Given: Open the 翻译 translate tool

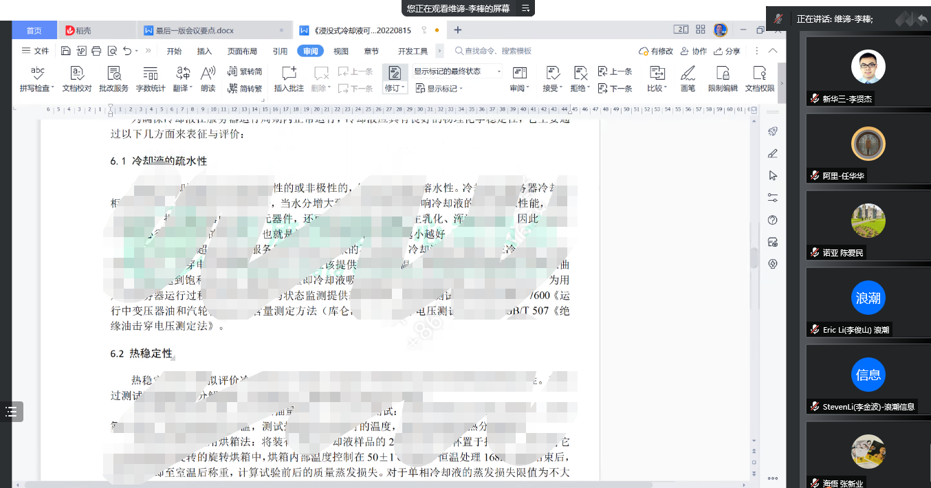Looking at the screenshot, I should [x=183, y=79].
